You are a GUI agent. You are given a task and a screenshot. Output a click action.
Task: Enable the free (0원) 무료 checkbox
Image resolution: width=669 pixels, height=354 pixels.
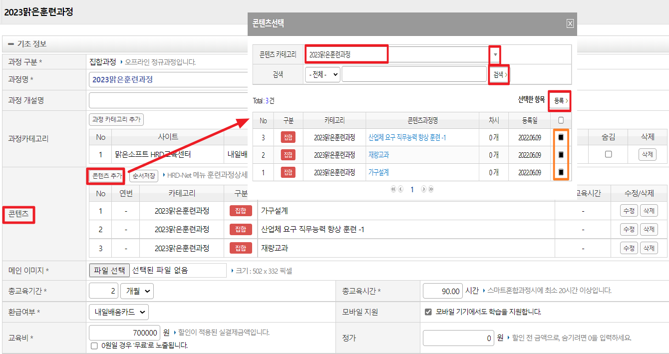tap(94, 346)
